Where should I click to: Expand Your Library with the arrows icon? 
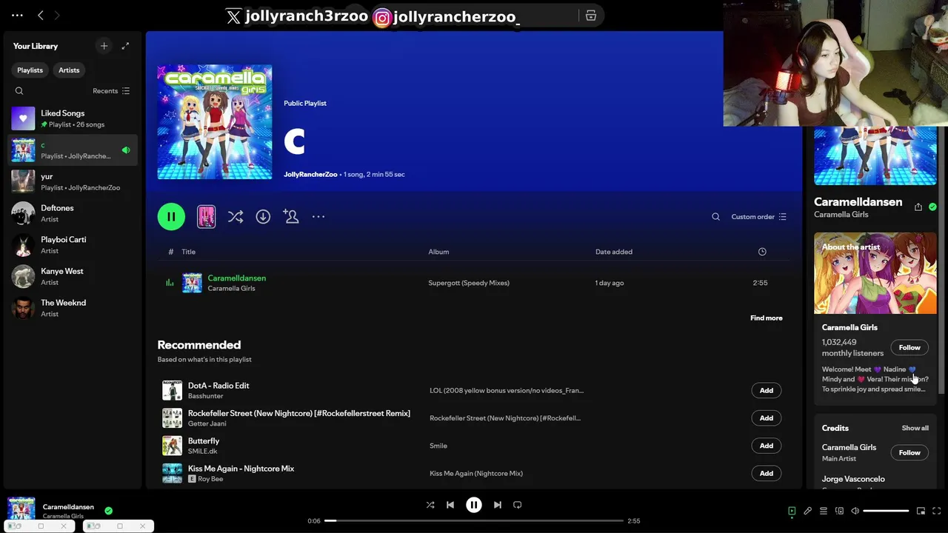pyautogui.click(x=125, y=46)
